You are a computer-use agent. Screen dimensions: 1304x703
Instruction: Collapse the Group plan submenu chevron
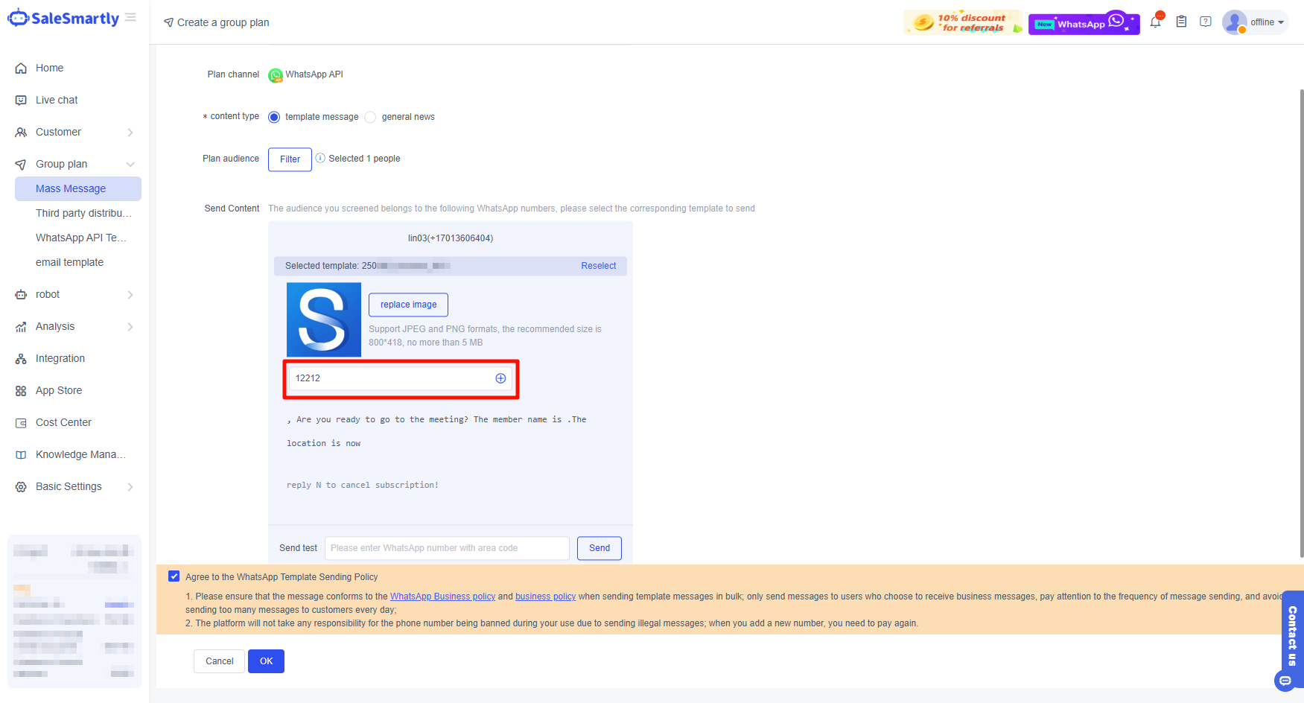click(x=130, y=165)
